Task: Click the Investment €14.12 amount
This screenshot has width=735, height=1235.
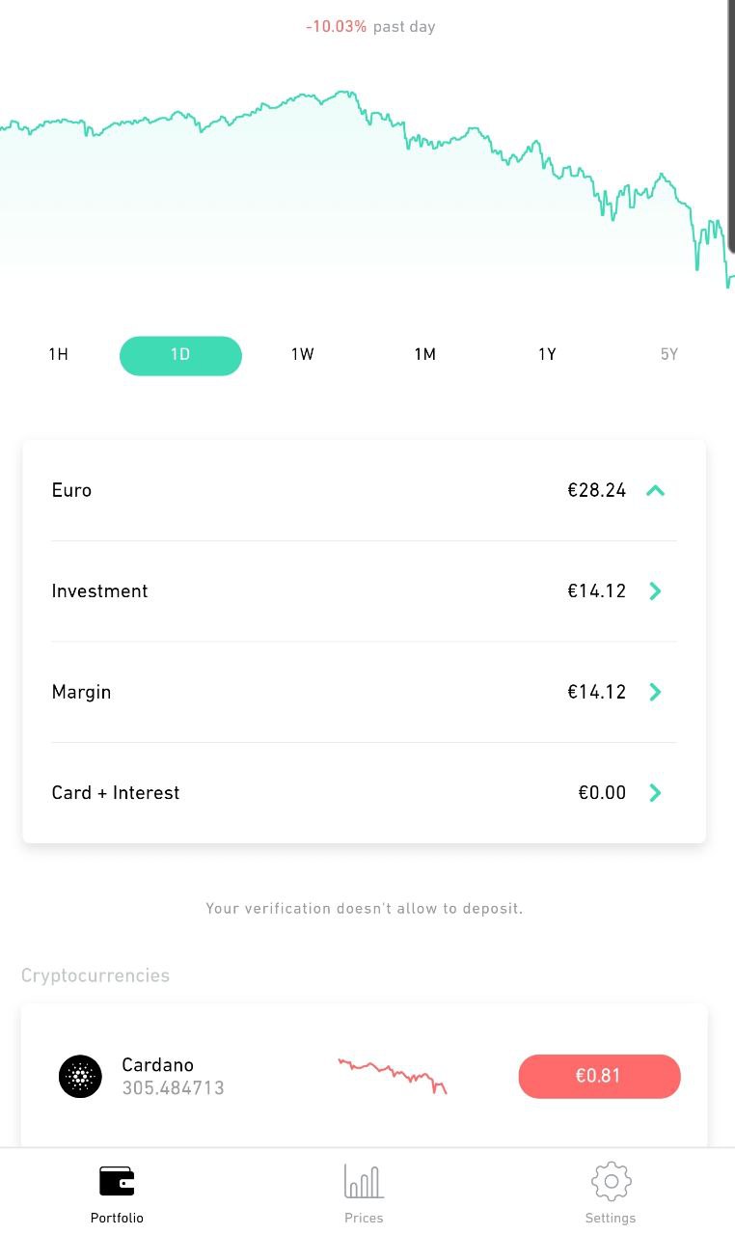Action: (x=596, y=591)
